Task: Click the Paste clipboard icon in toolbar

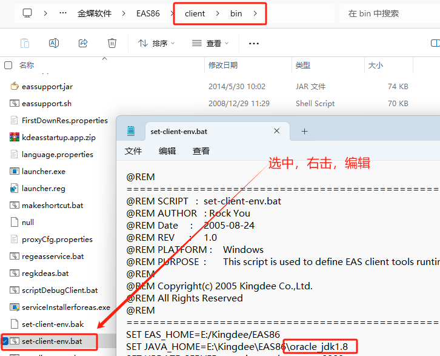Action: [25, 43]
